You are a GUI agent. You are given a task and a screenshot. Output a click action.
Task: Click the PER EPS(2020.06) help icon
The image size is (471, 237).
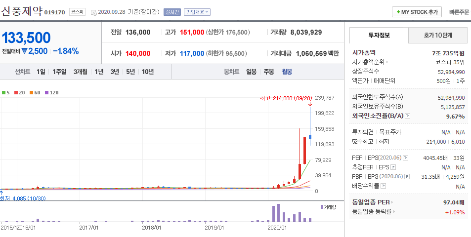tap(406, 158)
